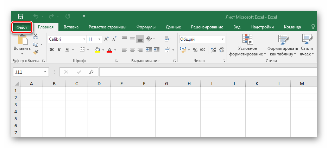
Task: Open the Вид tab
Action: pos(237,27)
